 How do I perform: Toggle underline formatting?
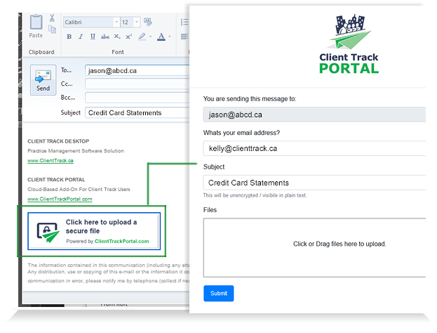(x=93, y=37)
